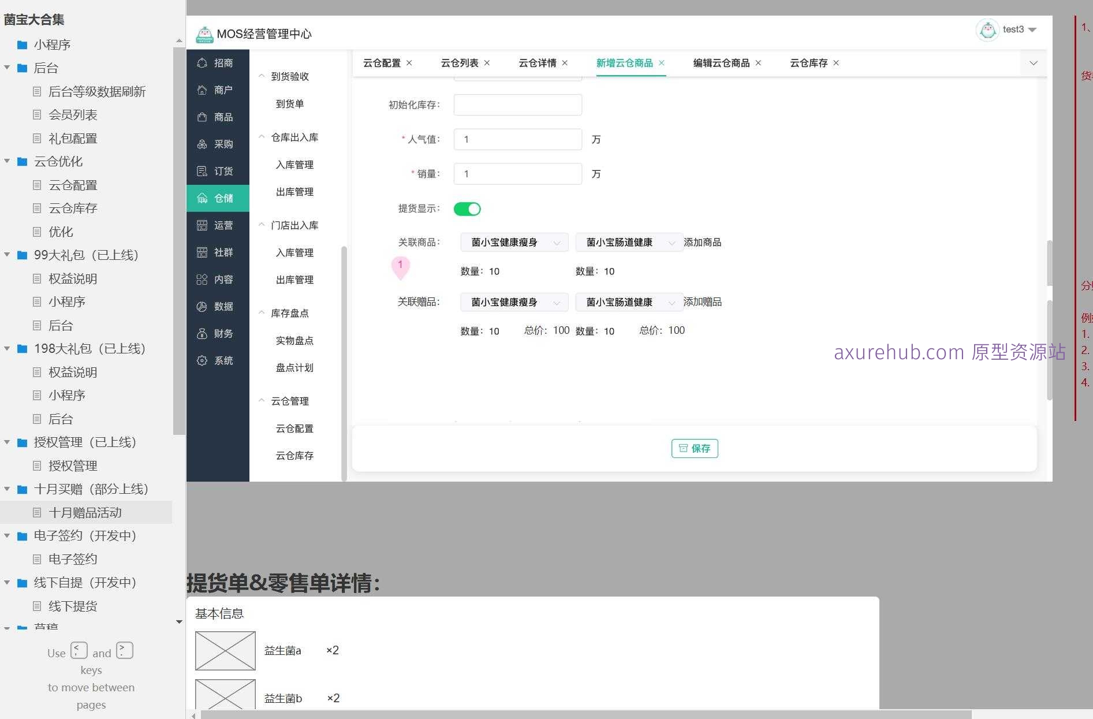Click the 初始化库存 input field
The width and height of the screenshot is (1093, 719).
tap(517, 105)
